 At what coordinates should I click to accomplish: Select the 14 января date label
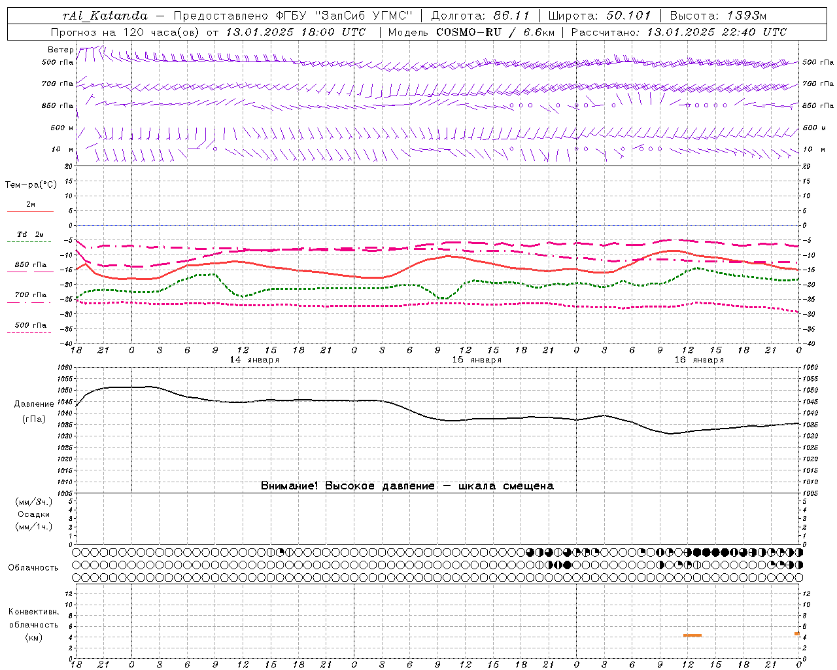pos(254,360)
